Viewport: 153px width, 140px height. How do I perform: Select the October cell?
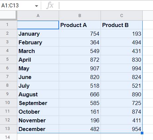(x=38, y=112)
